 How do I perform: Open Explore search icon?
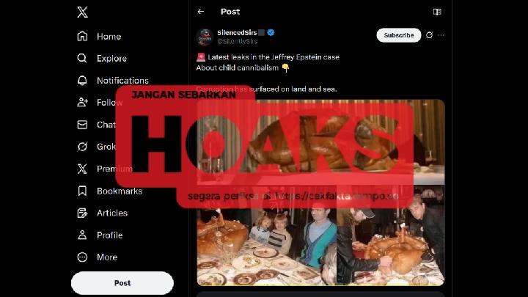(x=82, y=58)
